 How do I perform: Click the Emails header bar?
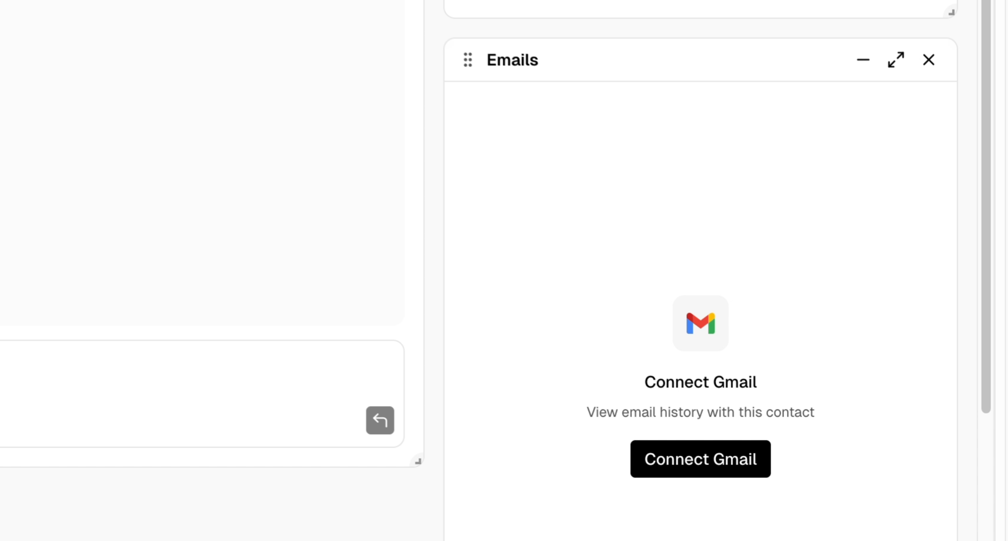[665, 60]
